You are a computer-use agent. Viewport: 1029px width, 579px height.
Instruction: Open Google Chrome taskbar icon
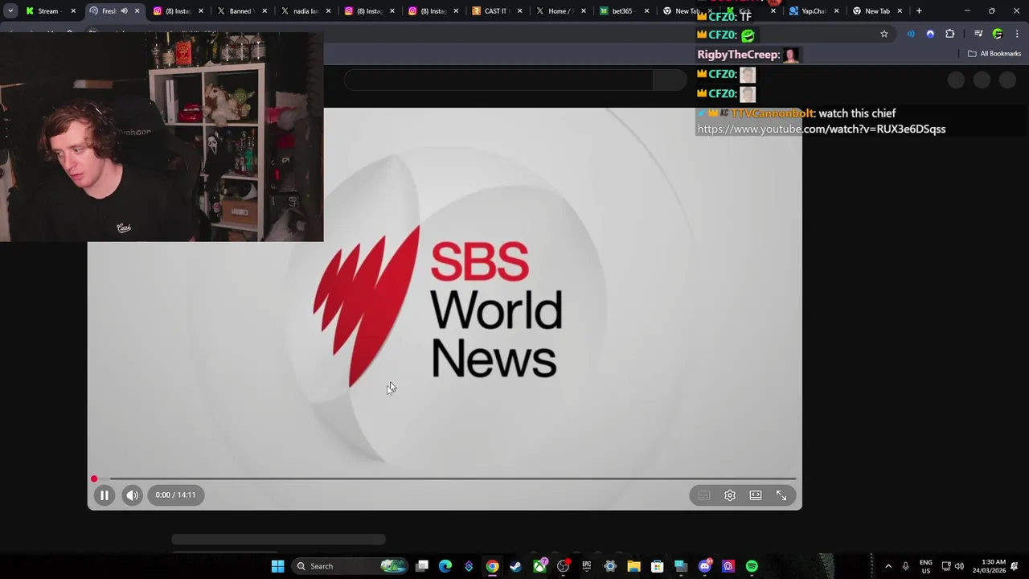point(492,566)
